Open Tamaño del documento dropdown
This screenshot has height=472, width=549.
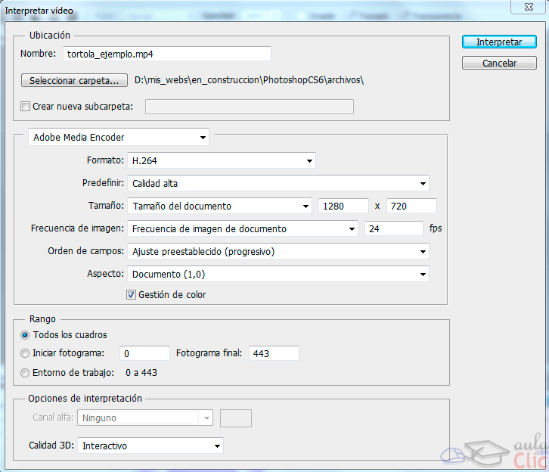click(219, 206)
